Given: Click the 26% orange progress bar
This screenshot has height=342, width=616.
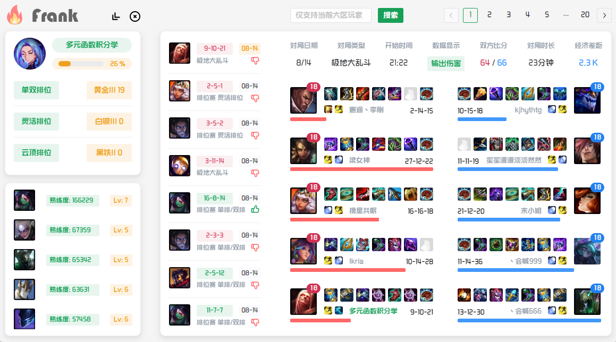Looking at the screenshot, I should click(81, 64).
